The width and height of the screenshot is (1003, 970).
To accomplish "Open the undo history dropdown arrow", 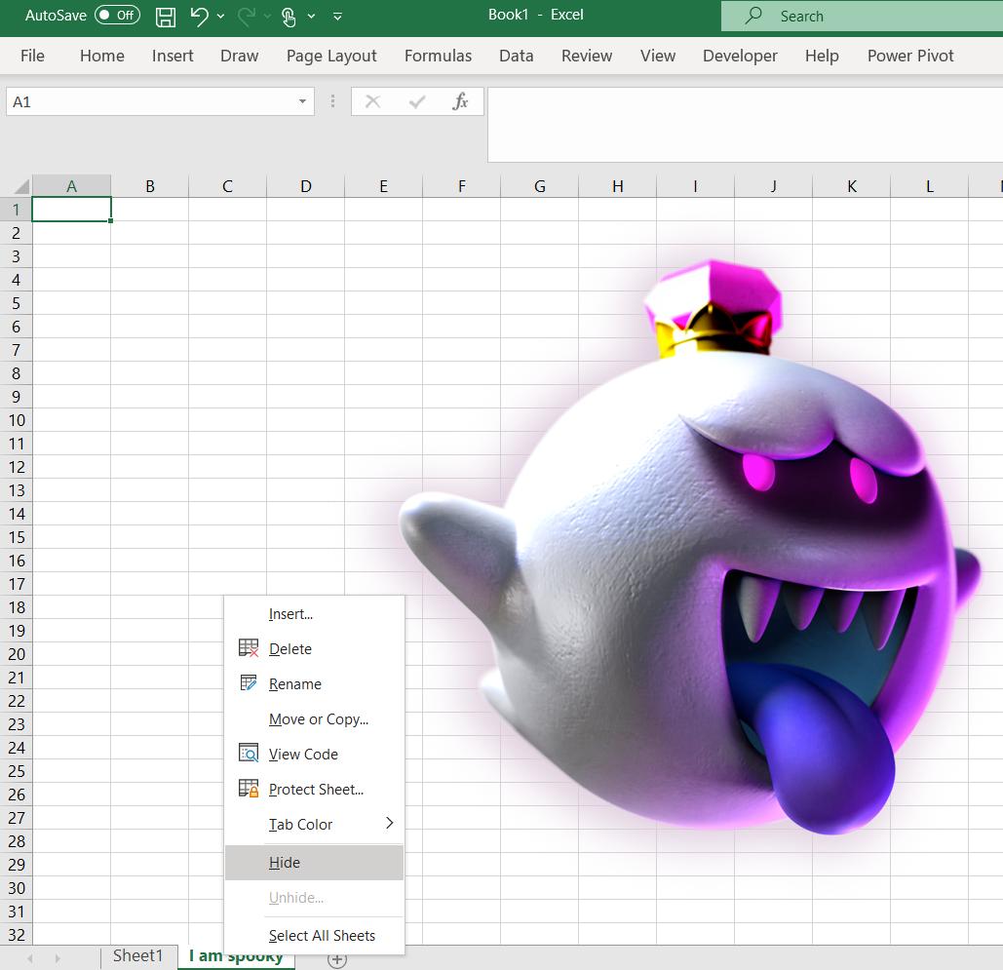I will pyautogui.click(x=220, y=17).
